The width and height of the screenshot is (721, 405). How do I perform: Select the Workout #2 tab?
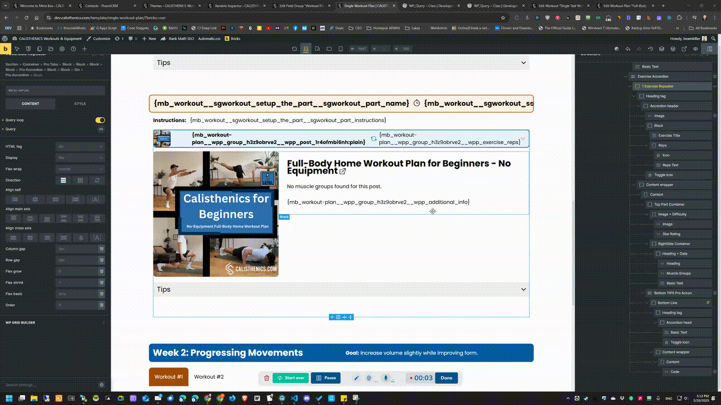click(x=209, y=377)
